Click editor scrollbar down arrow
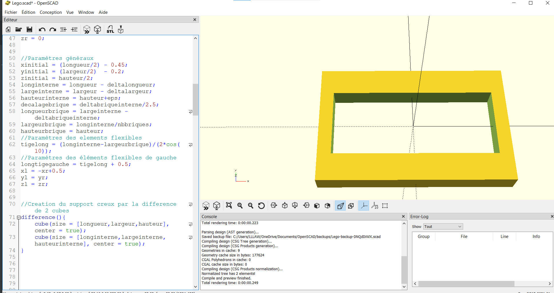Image resolution: width=554 pixels, height=293 pixels. (196, 287)
